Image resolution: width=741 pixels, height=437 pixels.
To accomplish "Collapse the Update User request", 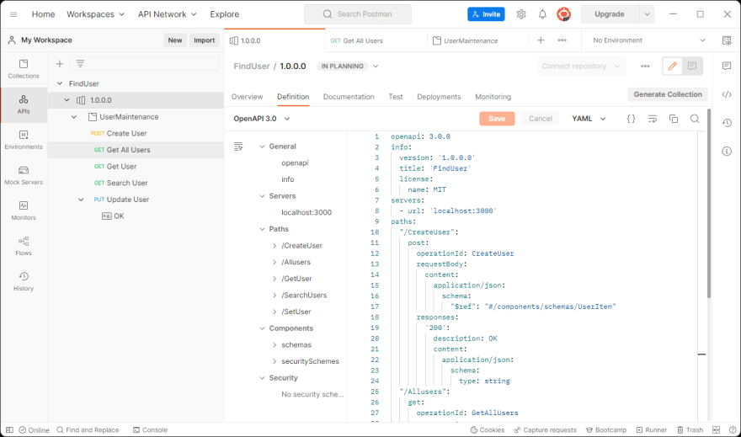I will point(81,200).
